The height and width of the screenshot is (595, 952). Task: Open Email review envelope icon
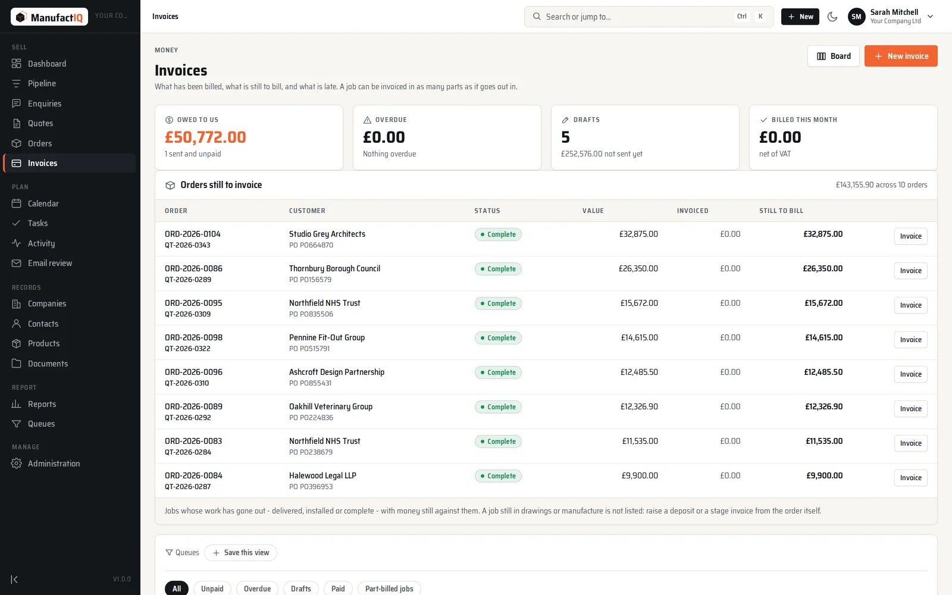[x=16, y=263]
